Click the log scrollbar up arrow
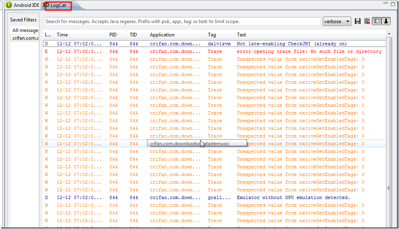Viewport: 399px width, 229px height. tap(389, 34)
